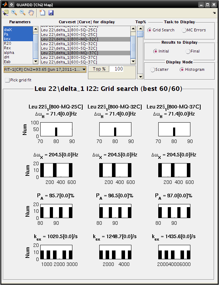The height and width of the screenshot is (285, 219).
Task: Click the Top % value field showing 100
Action: 116,69
